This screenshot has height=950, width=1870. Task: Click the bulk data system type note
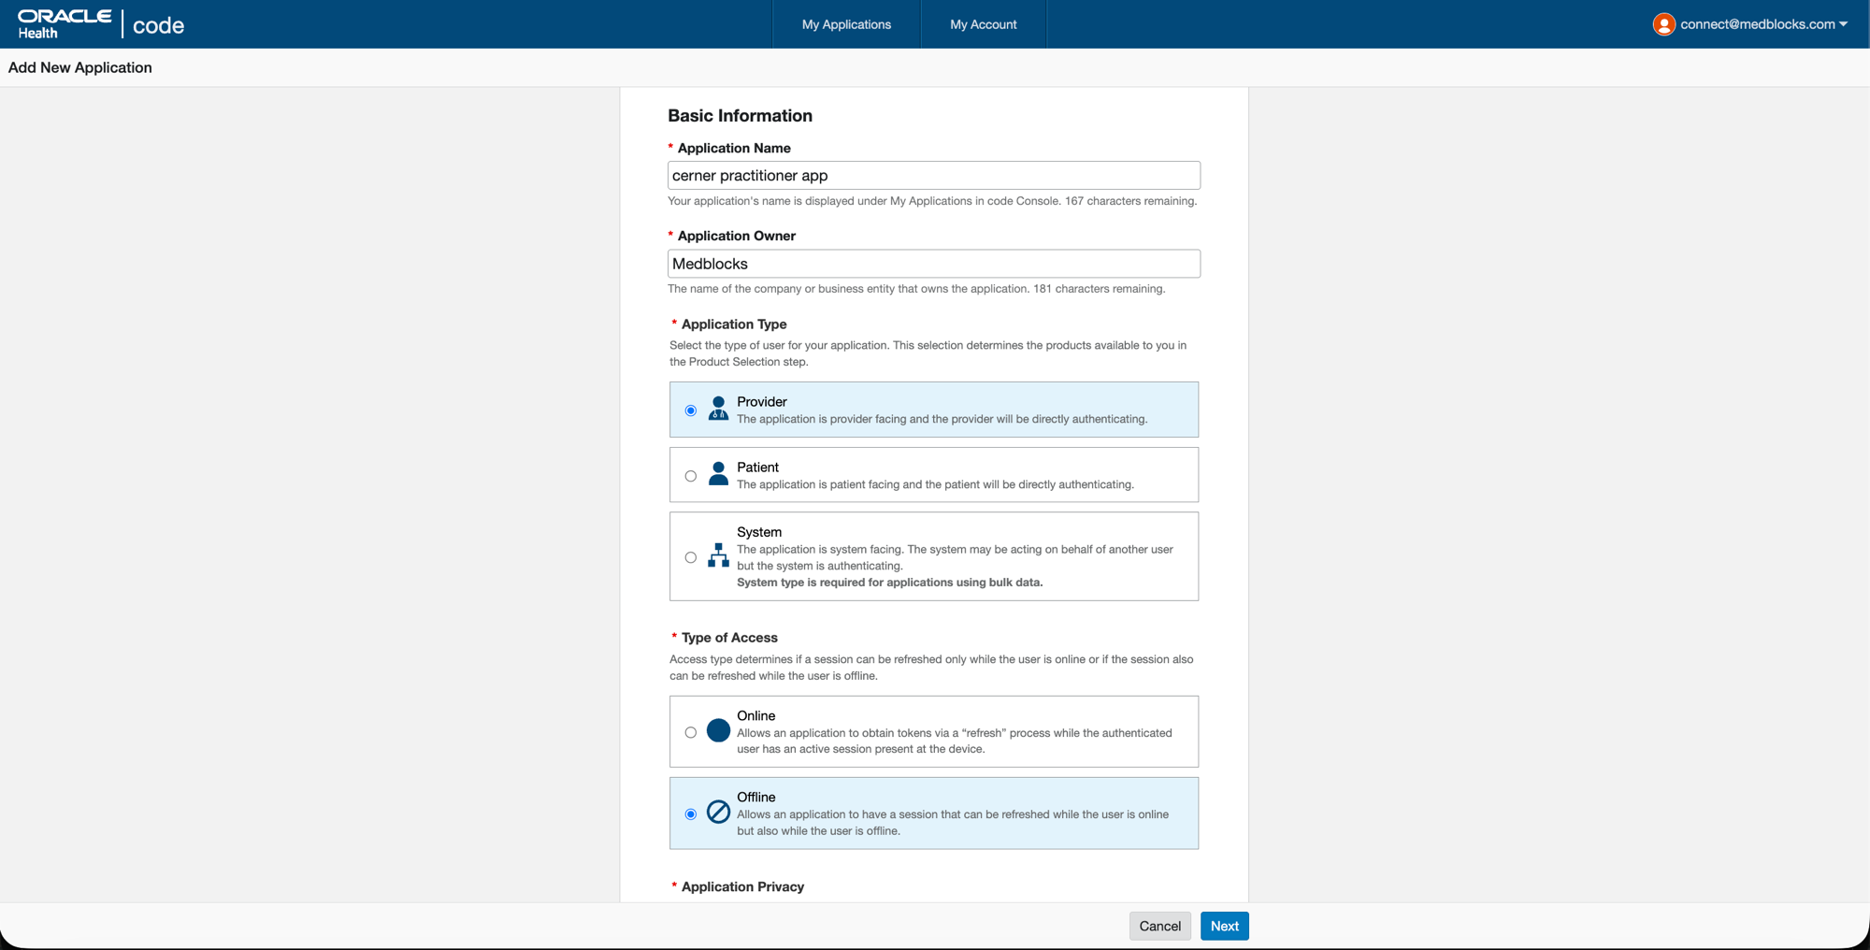pyautogui.click(x=889, y=583)
